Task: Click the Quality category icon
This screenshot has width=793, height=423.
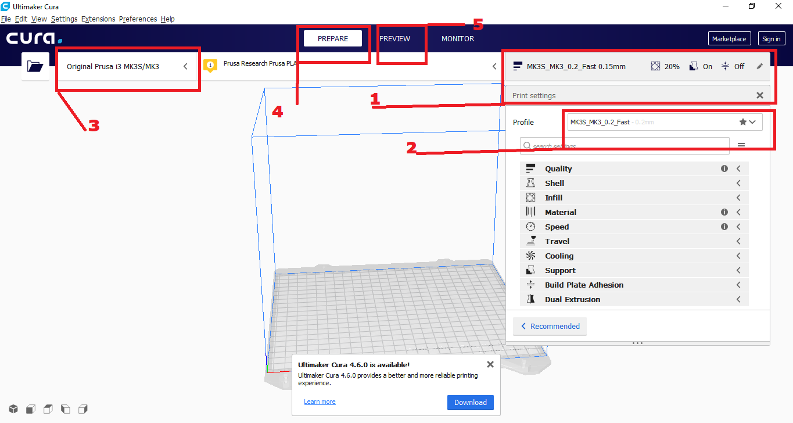Action: [x=530, y=169]
